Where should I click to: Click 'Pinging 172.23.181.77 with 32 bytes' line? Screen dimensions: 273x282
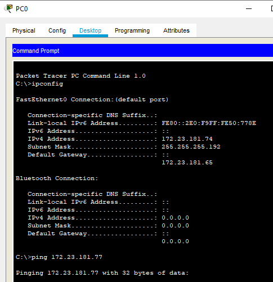(x=102, y=273)
